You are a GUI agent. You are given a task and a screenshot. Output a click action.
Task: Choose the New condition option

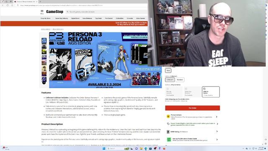[168, 70]
